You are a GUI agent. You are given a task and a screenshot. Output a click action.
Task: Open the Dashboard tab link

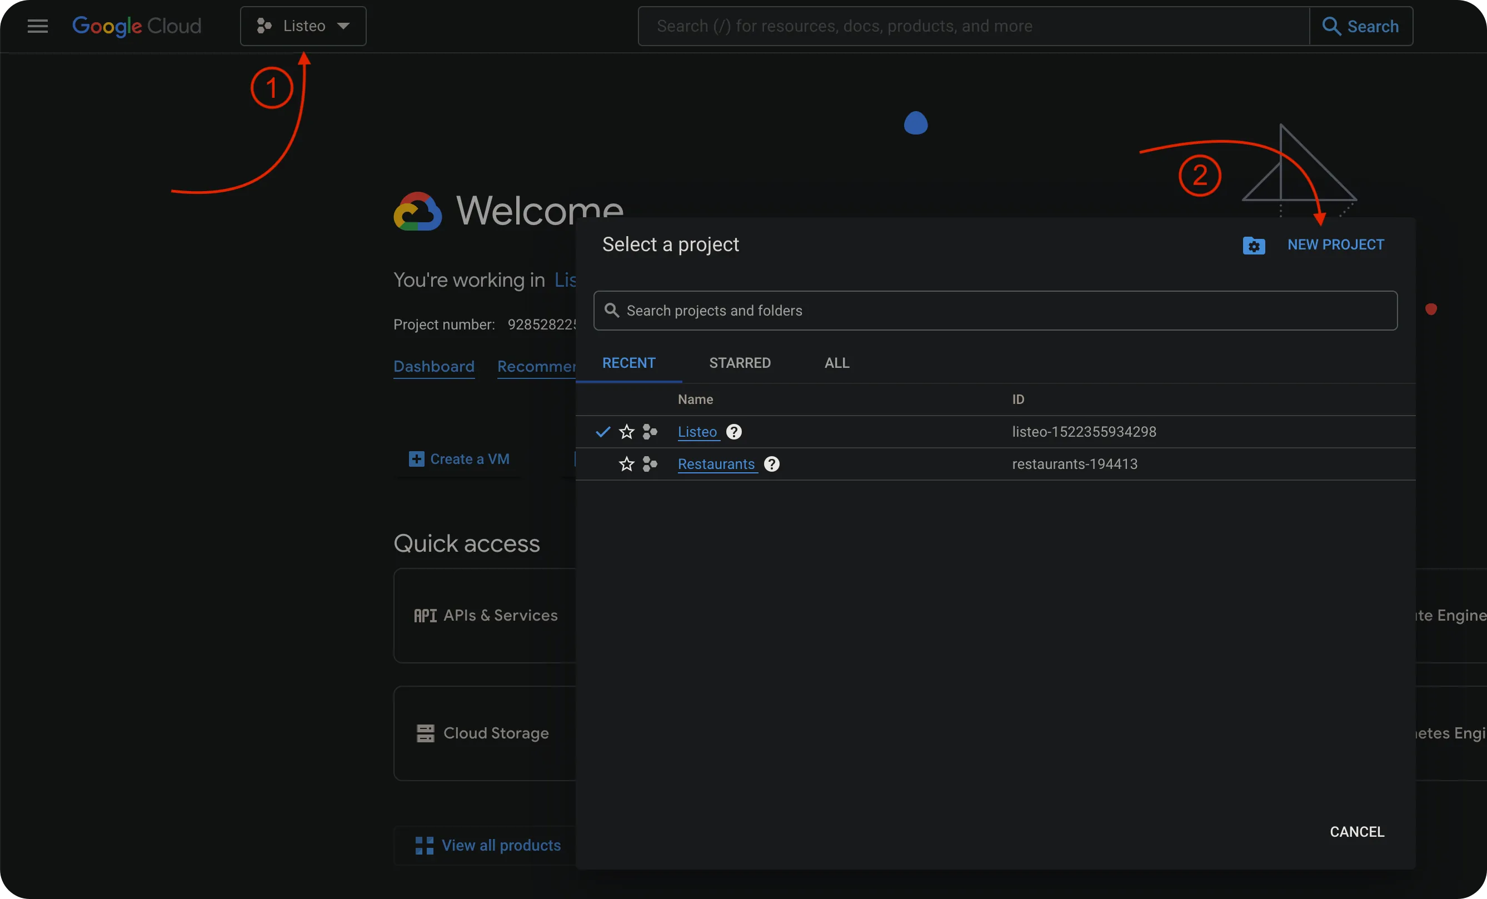pos(433,366)
